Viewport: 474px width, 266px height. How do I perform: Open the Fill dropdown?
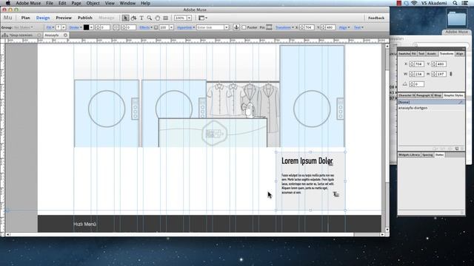50,27
